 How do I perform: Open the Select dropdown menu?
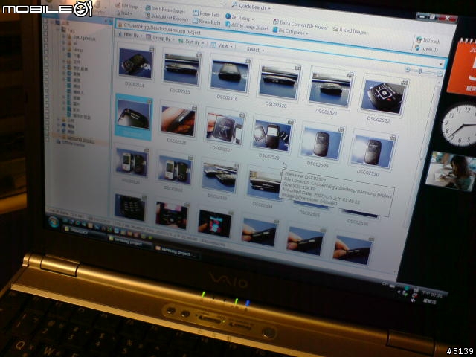[x=255, y=50]
